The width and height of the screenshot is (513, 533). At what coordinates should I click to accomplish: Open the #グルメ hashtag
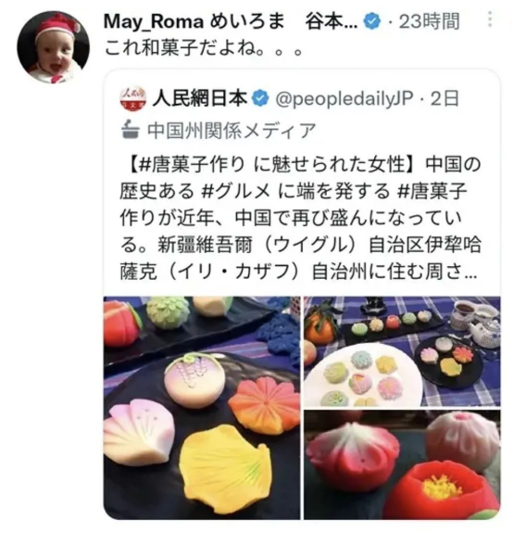[x=235, y=191]
